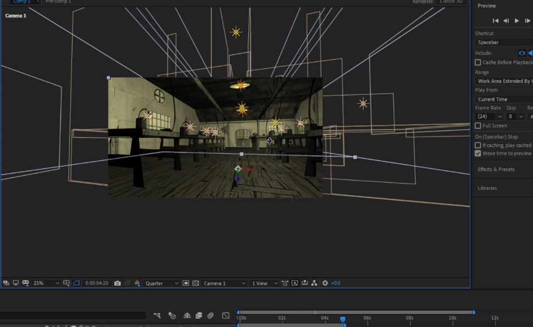Click the reset exposure icon
This screenshot has width=533, height=327.
pyautogui.click(x=325, y=283)
